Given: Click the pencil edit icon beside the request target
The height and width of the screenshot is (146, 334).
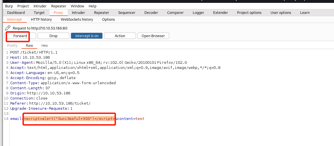Looking at the screenshot, I should pos(8,28).
